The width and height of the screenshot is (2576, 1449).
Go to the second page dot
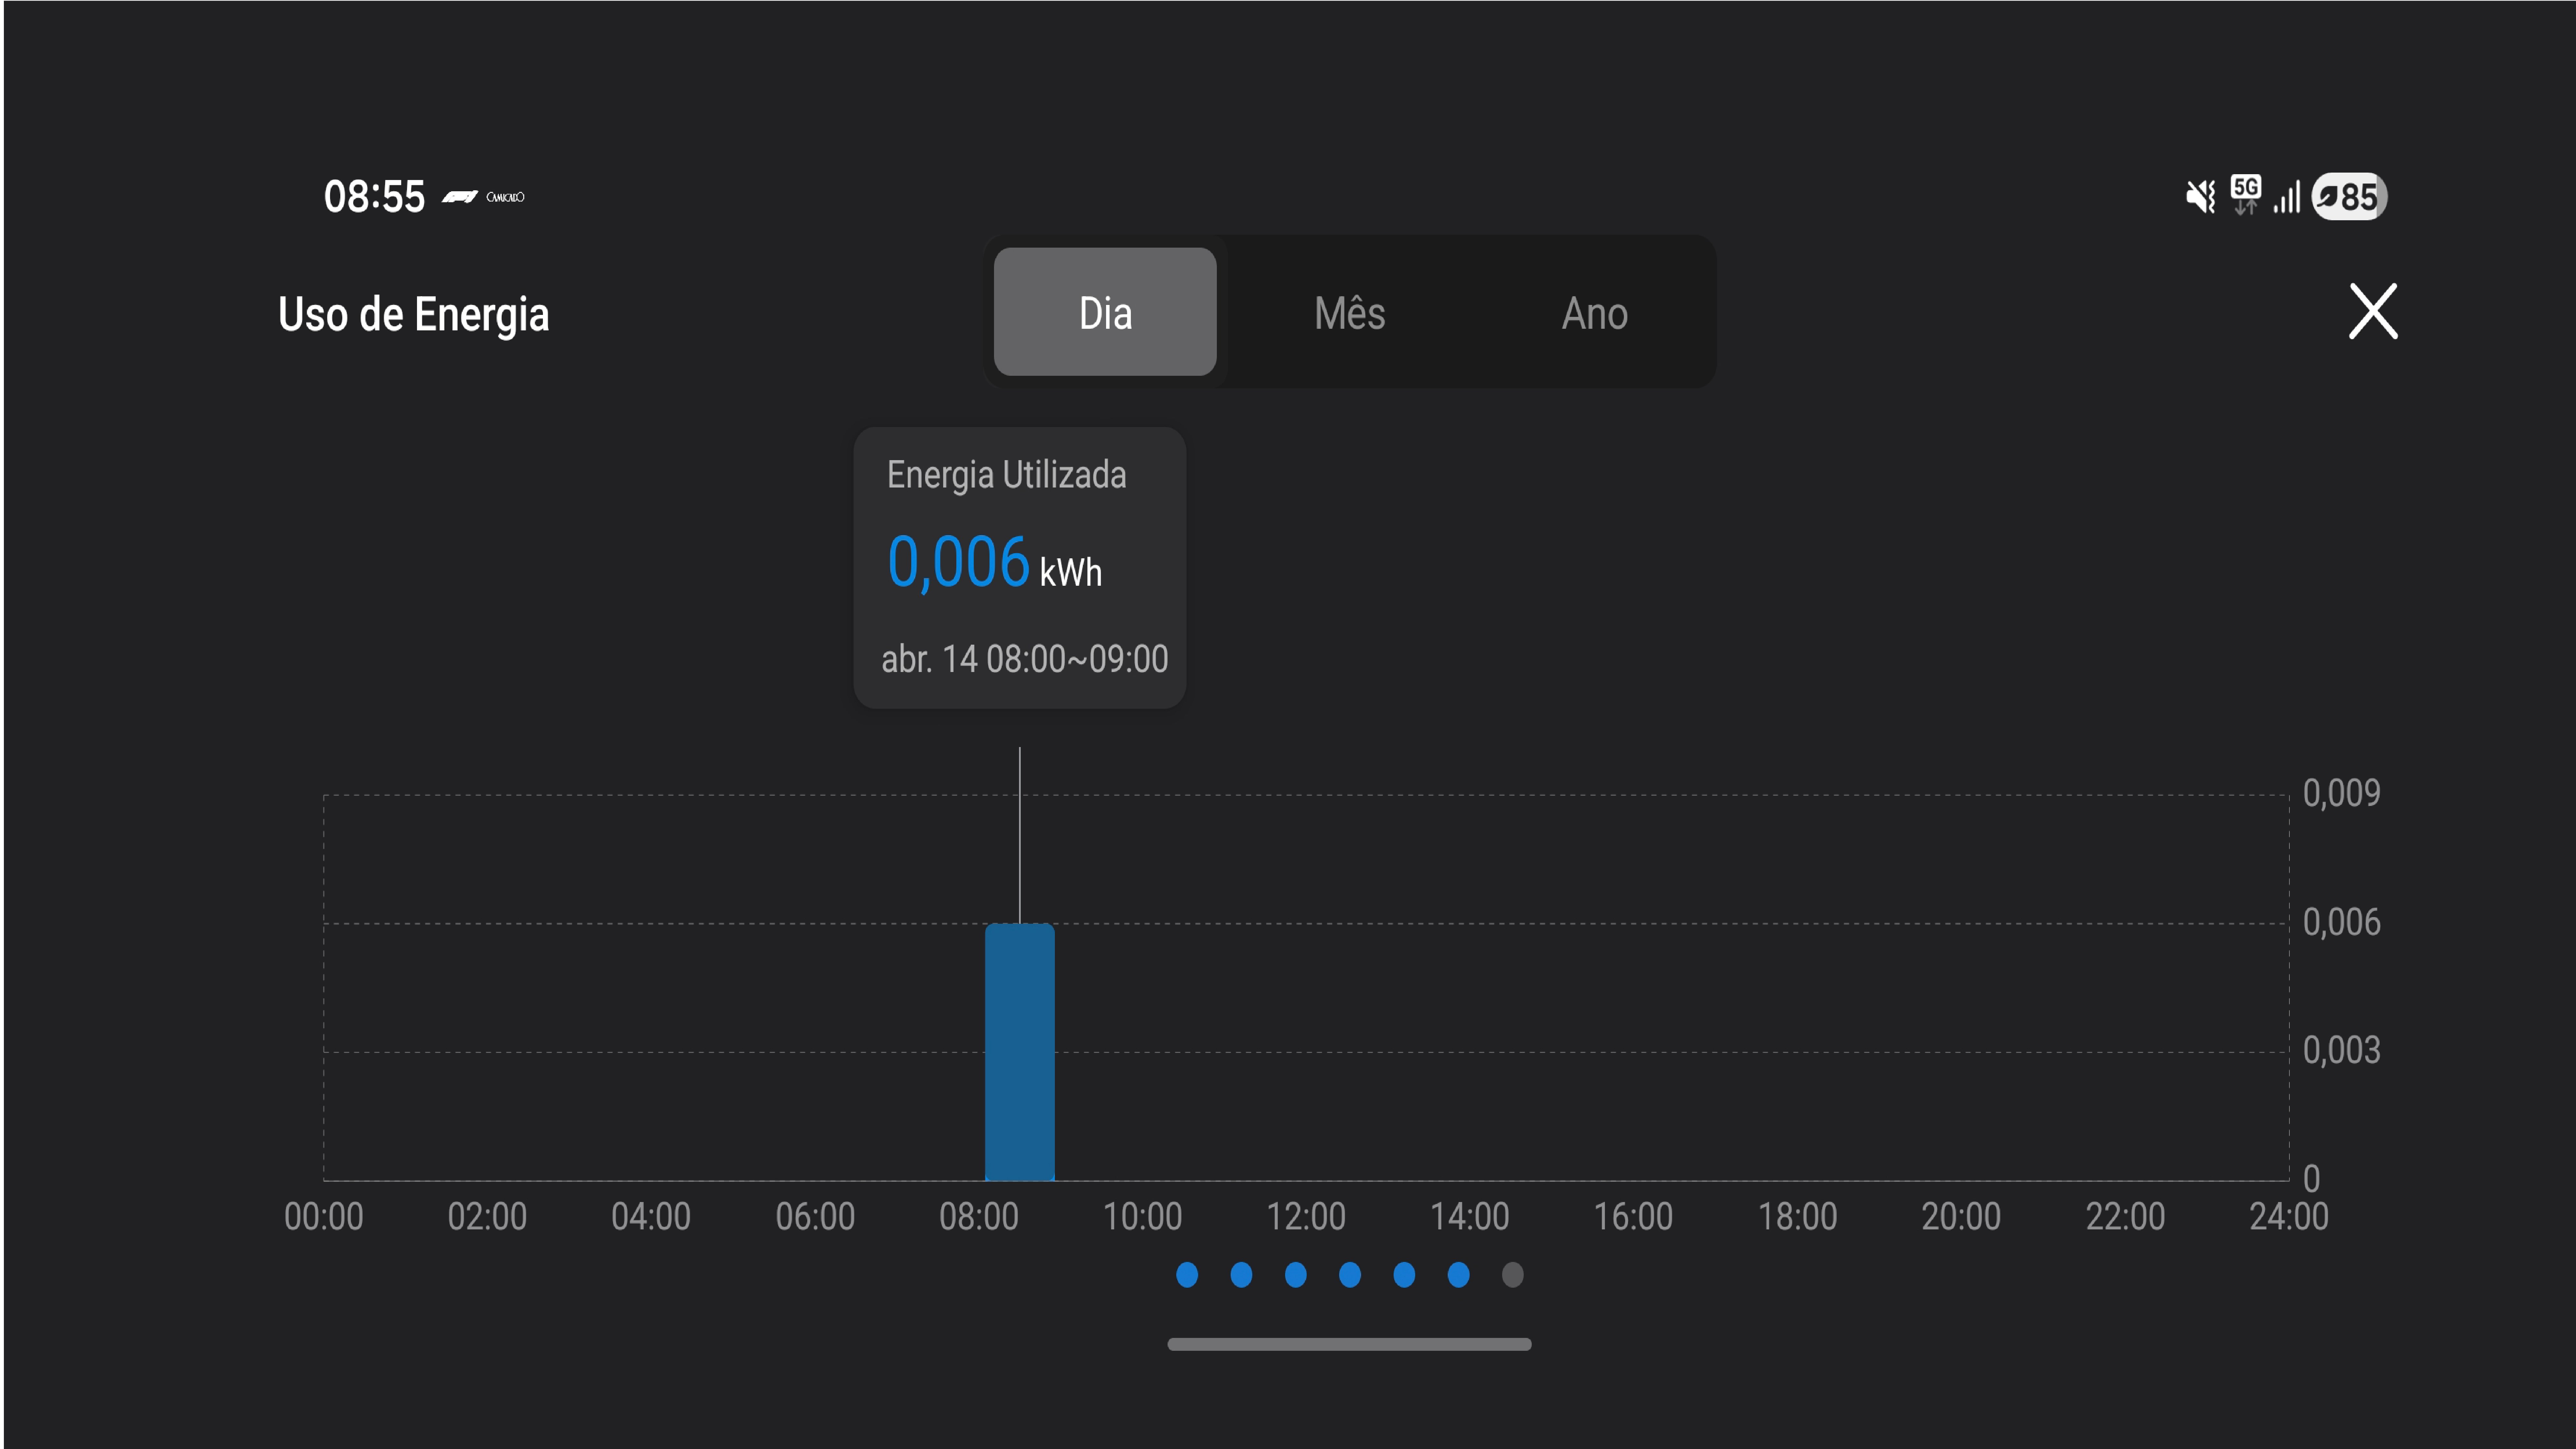click(1241, 1275)
